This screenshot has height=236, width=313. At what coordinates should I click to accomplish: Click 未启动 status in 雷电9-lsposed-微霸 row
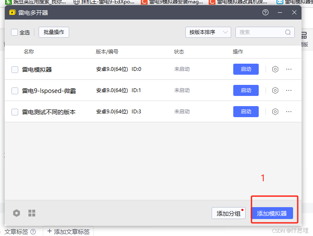182,90
